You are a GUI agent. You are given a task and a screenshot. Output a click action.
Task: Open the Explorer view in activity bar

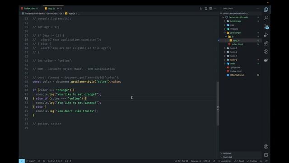click(x=266, y=10)
